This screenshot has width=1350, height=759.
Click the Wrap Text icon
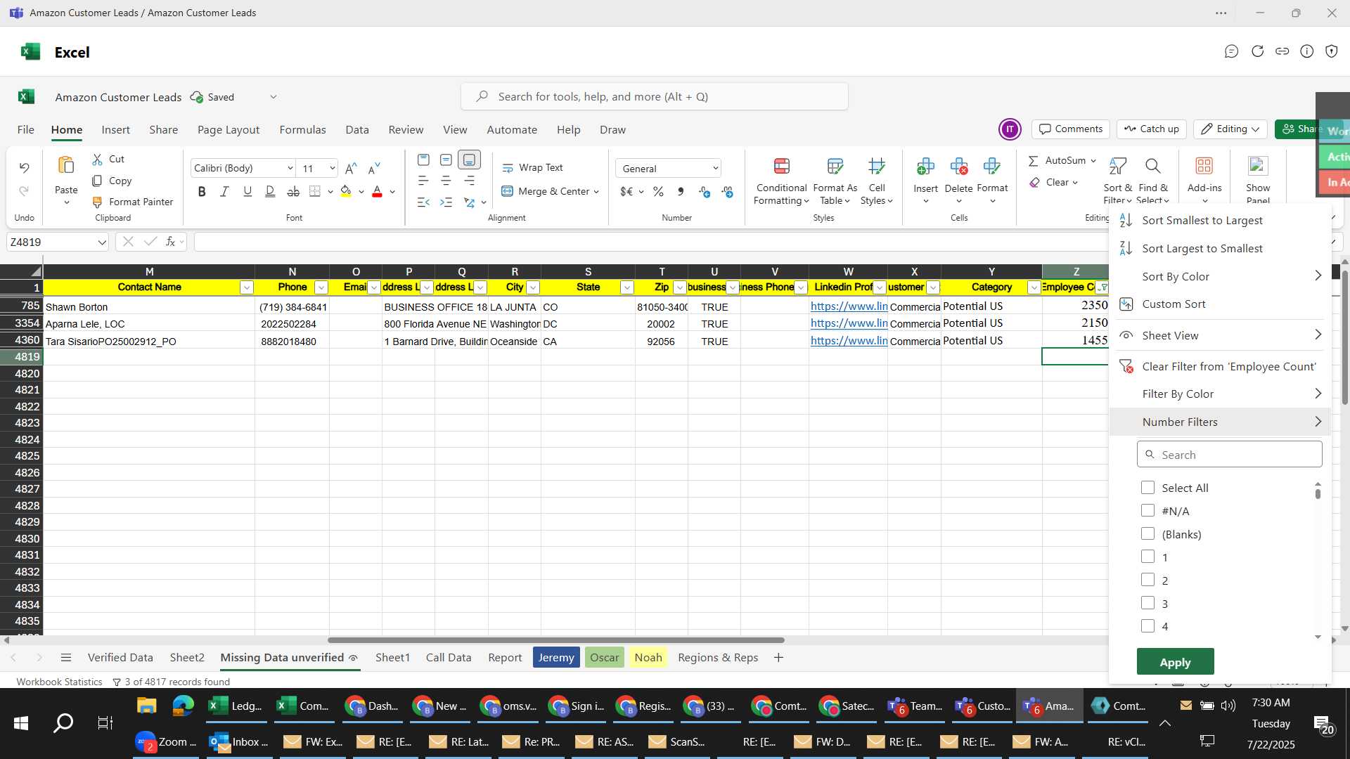[x=508, y=168]
